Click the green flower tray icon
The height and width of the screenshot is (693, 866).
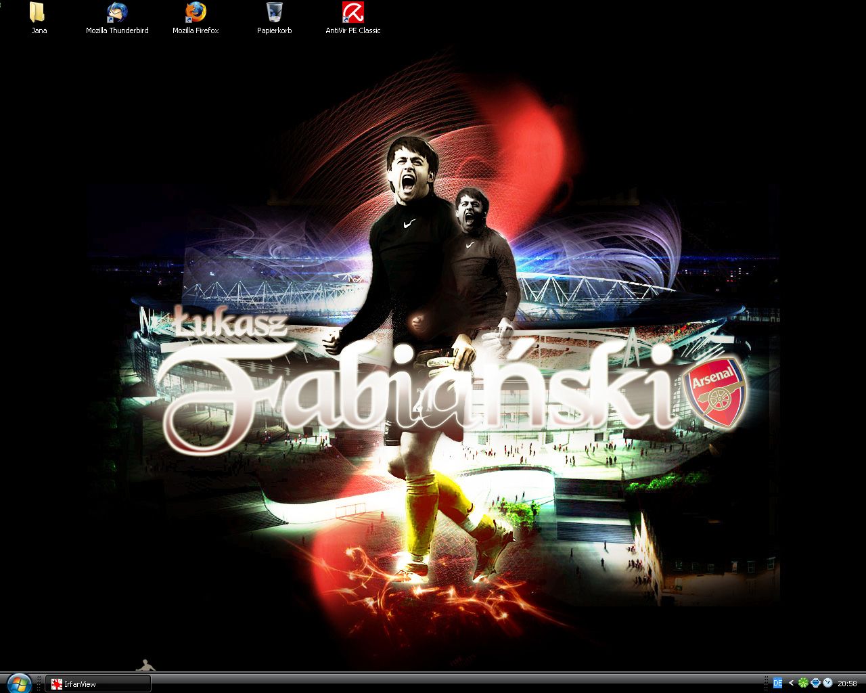(x=803, y=683)
